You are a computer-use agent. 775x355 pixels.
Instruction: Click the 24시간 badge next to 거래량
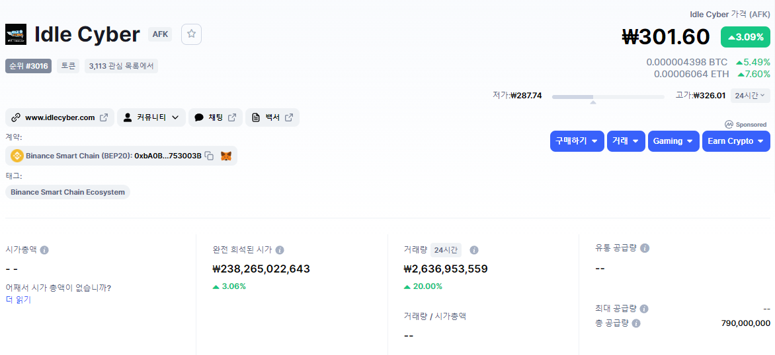click(x=446, y=250)
